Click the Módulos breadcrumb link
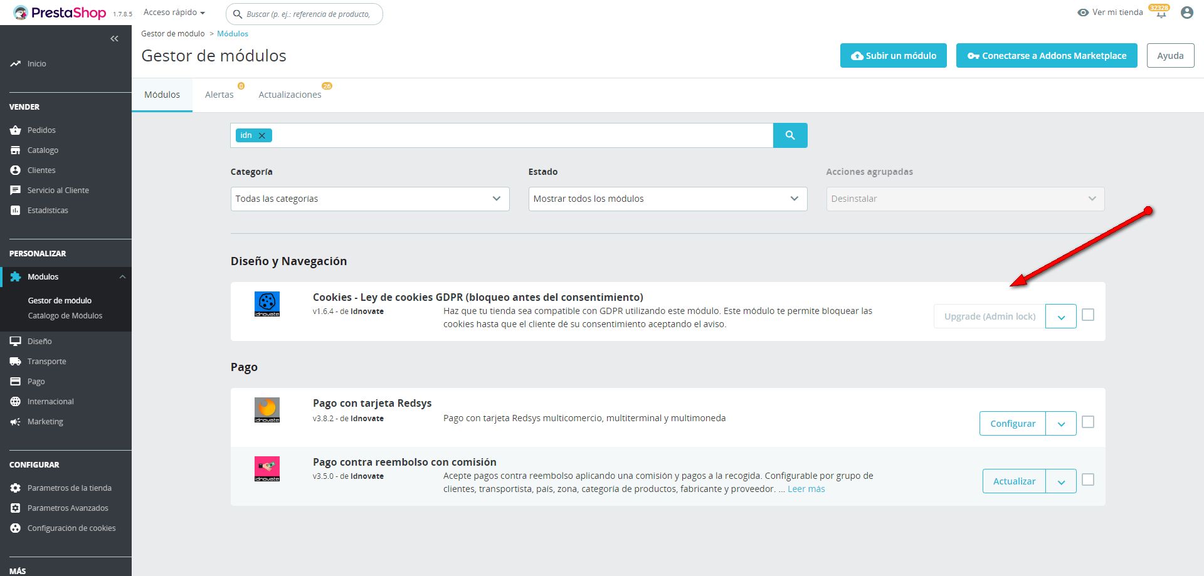The width and height of the screenshot is (1204, 576). (x=233, y=34)
